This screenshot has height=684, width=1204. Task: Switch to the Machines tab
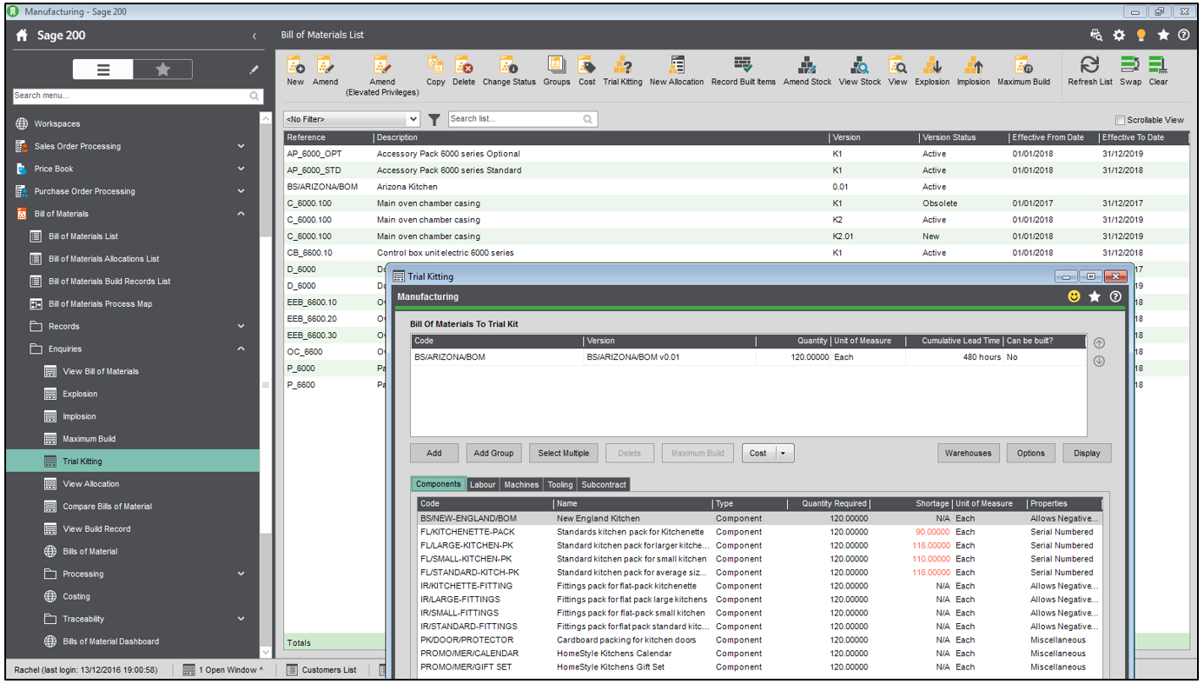click(521, 485)
